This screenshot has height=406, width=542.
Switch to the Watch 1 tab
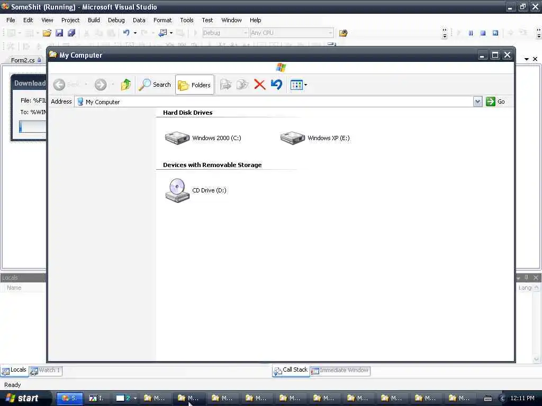(x=46, y=371)
